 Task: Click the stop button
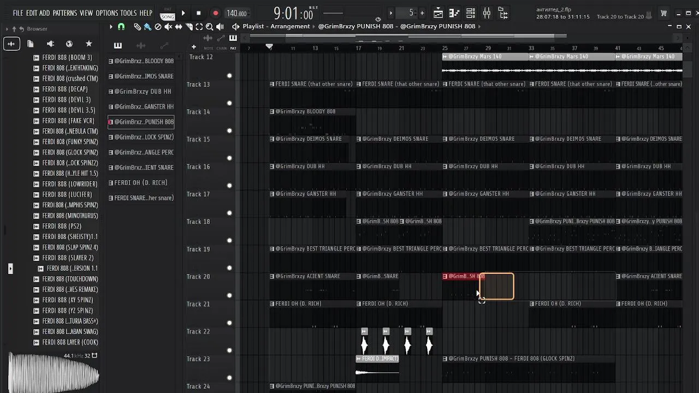pyautogui.click(x=199, y=13)
